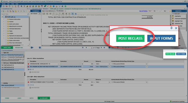Click the magnifier icon beside Search Text
This screenshot has height=103, width=188.
(28, 14)
